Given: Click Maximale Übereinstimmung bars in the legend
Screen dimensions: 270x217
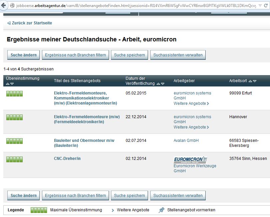Looking at the screenshot, I should [39, 210].
